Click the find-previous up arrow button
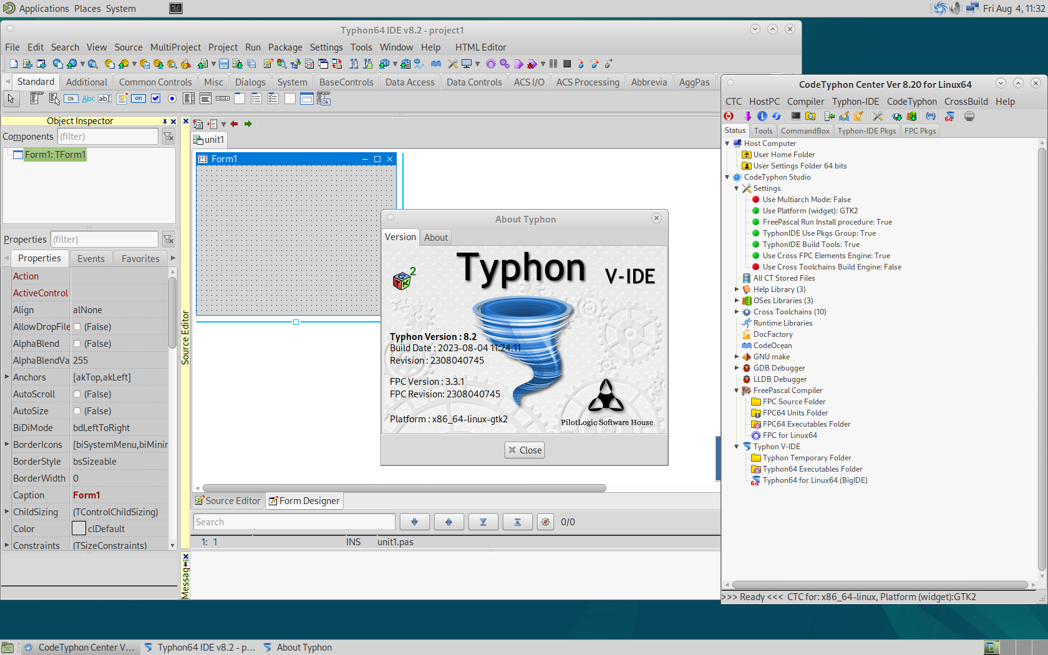Image resolution: width=1048 pixels, height=655 pixels. [449, 522]
